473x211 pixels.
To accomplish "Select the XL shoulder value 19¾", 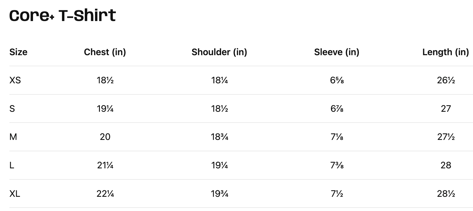I will click(219, 194).
